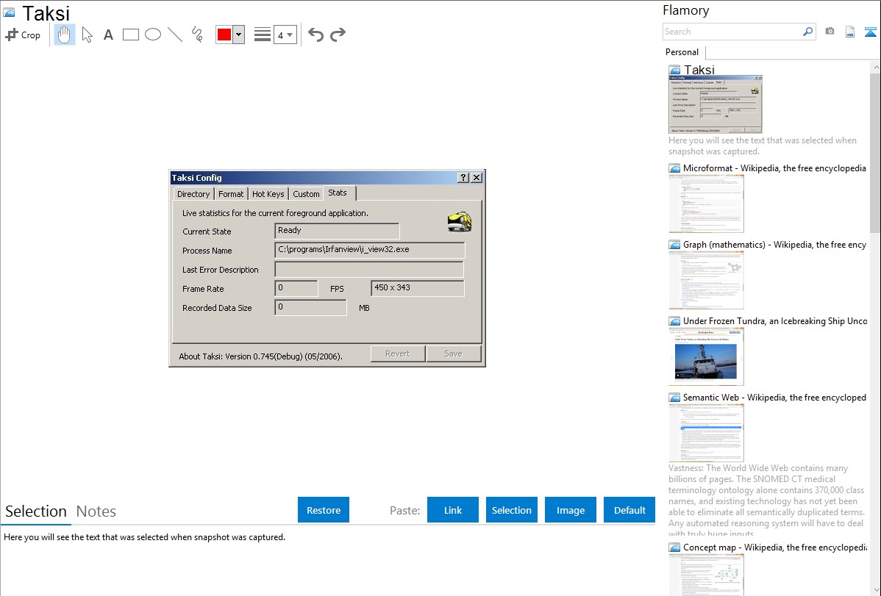Open the Under Frozen Tundra snapshot thumbnail
The image size is (881, 596).
(x=706, y=356)
